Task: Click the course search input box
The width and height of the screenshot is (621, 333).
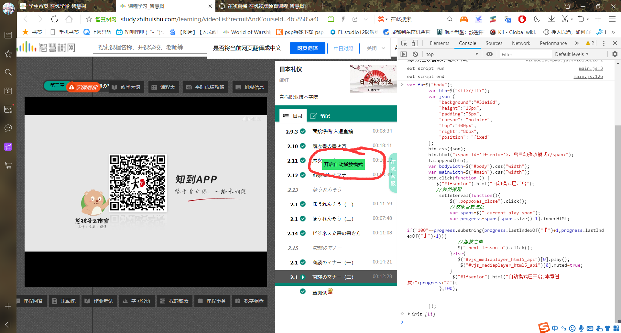Action: tap(150, 48)
